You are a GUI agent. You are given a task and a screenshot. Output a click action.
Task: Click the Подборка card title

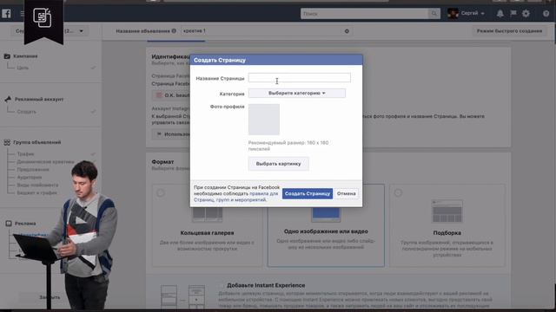(447, 233)
